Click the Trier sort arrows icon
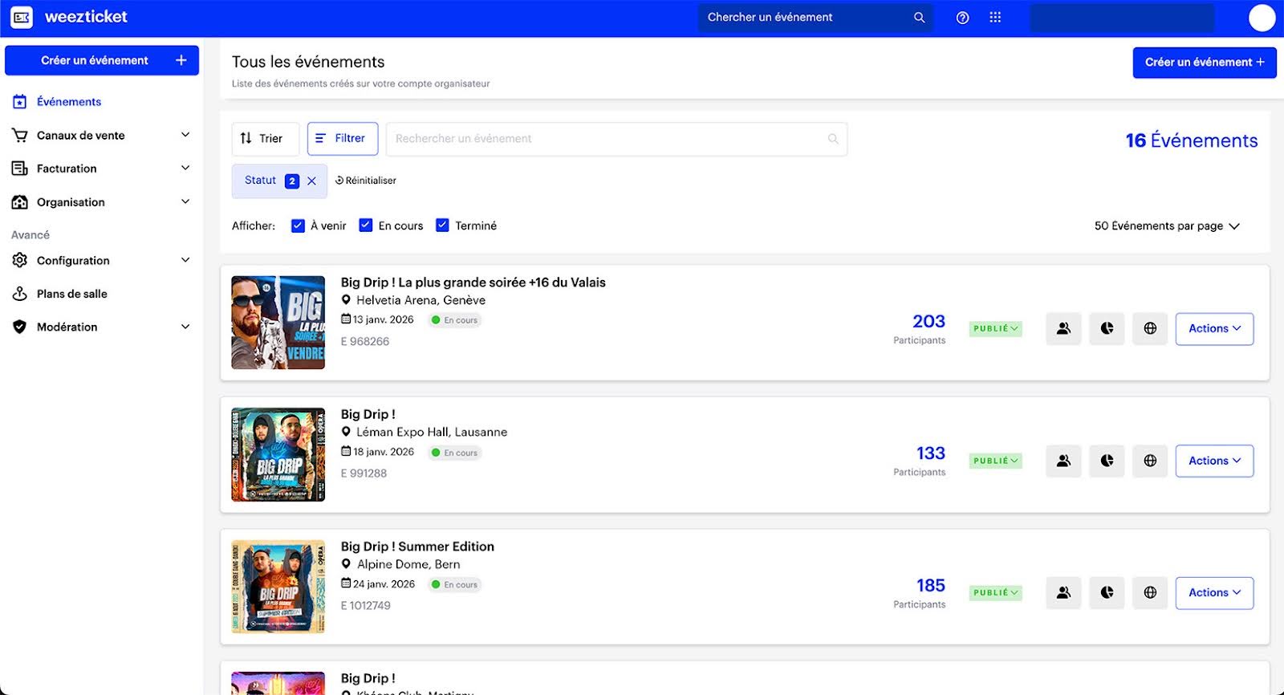Screen dimensions: 1284x695 pos(246,139)
